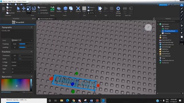Toggle Constraints option
Image resolution: width=184 pixels, height=103 pixels.
[x=43, y=10]
